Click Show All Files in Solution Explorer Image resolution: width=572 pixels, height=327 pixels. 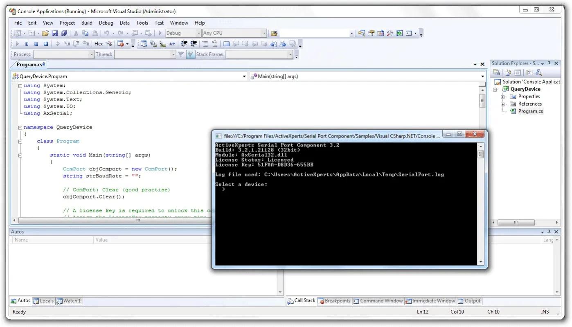pyautogui.click(x=508, y=72)
